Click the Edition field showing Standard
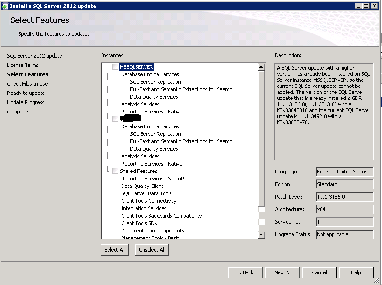The image size is (382, 285). tap(344, 184)
